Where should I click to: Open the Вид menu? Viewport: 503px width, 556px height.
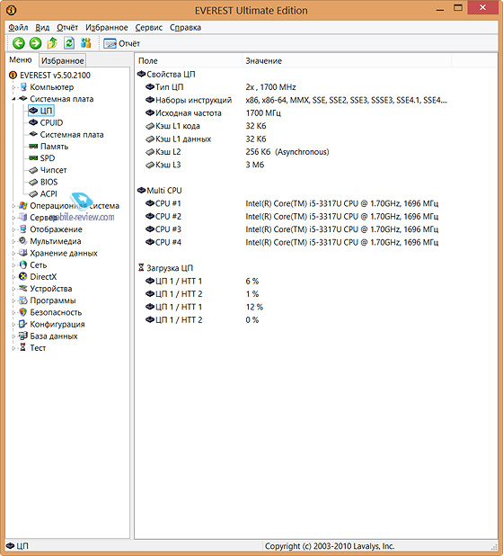click(42, 27)
